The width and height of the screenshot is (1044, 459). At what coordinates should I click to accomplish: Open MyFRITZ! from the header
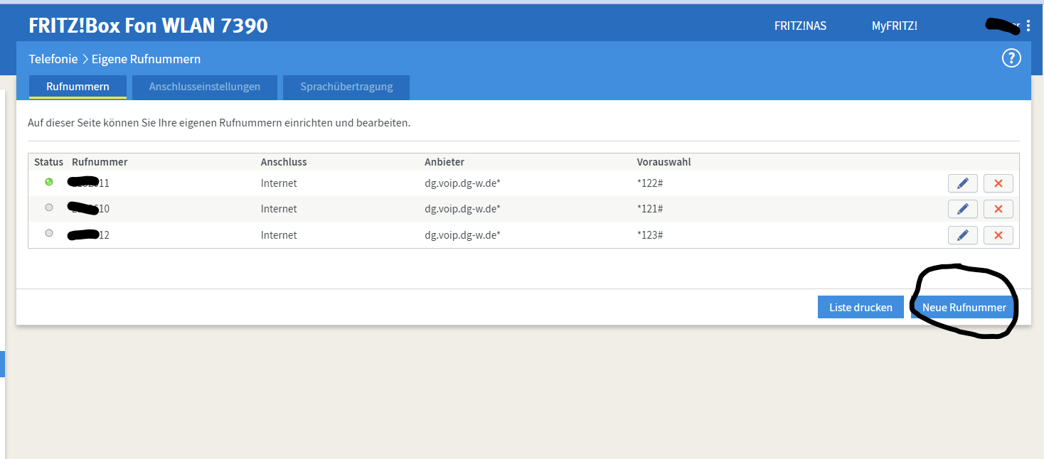[x=895, y=26]
